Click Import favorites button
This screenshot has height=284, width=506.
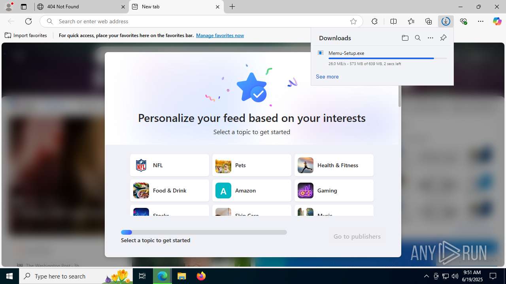tap(26, 35)
